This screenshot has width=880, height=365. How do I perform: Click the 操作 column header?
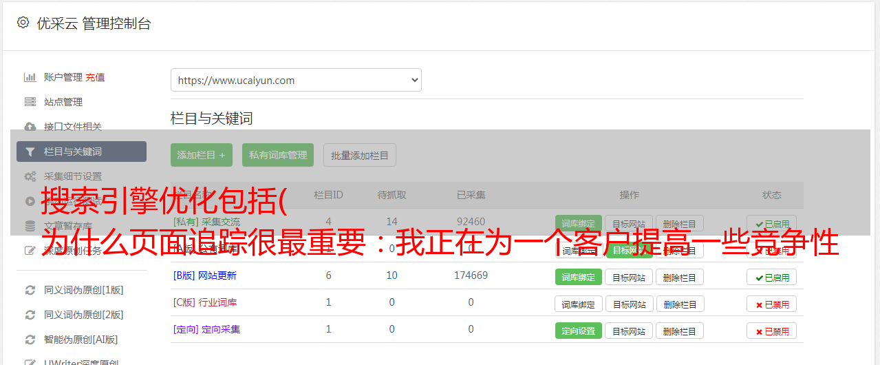(x=629, y=195)
